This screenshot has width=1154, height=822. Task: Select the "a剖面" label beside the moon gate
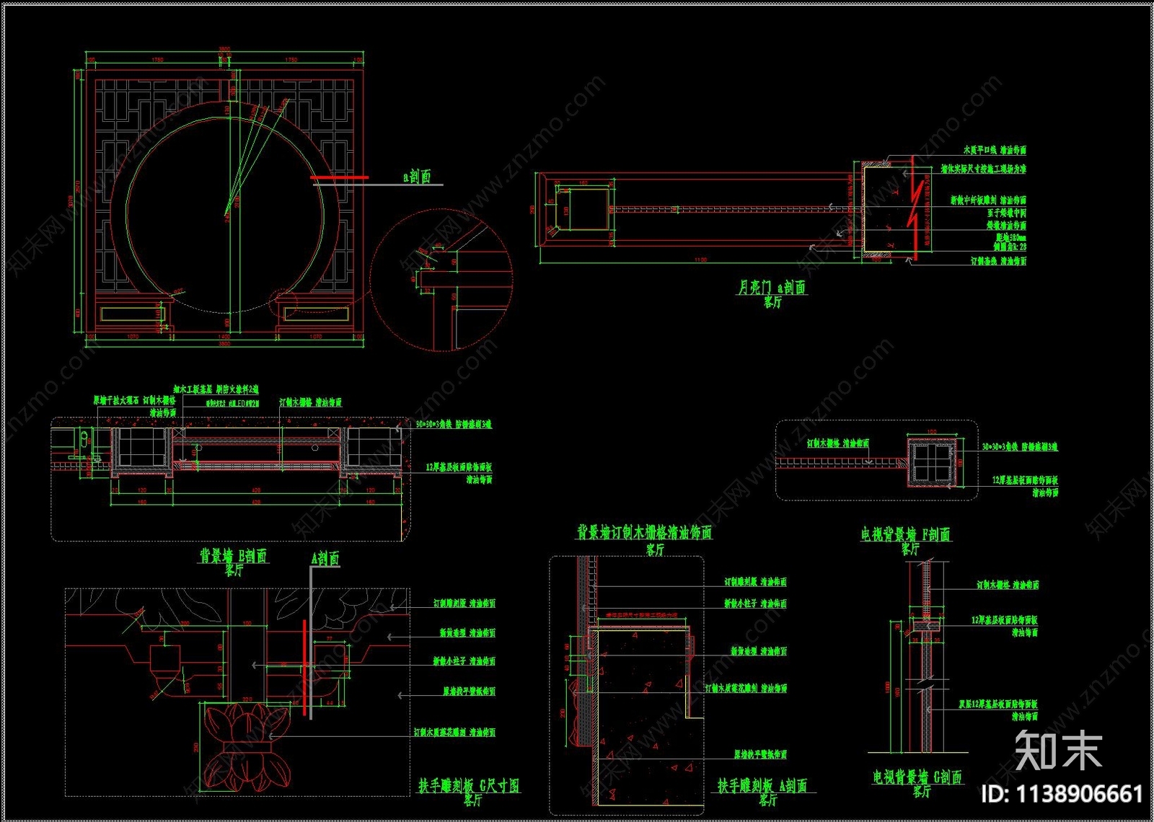pyautogui.click(x=417, y=177)
